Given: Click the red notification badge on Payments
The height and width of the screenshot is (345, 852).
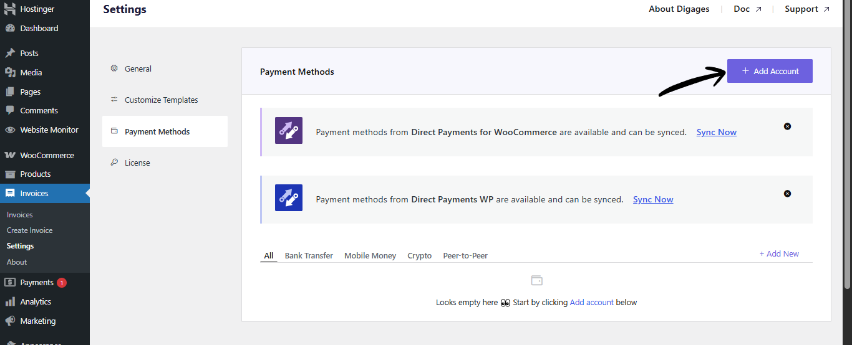Looking at the screenshot, I should tap(62, 283).
